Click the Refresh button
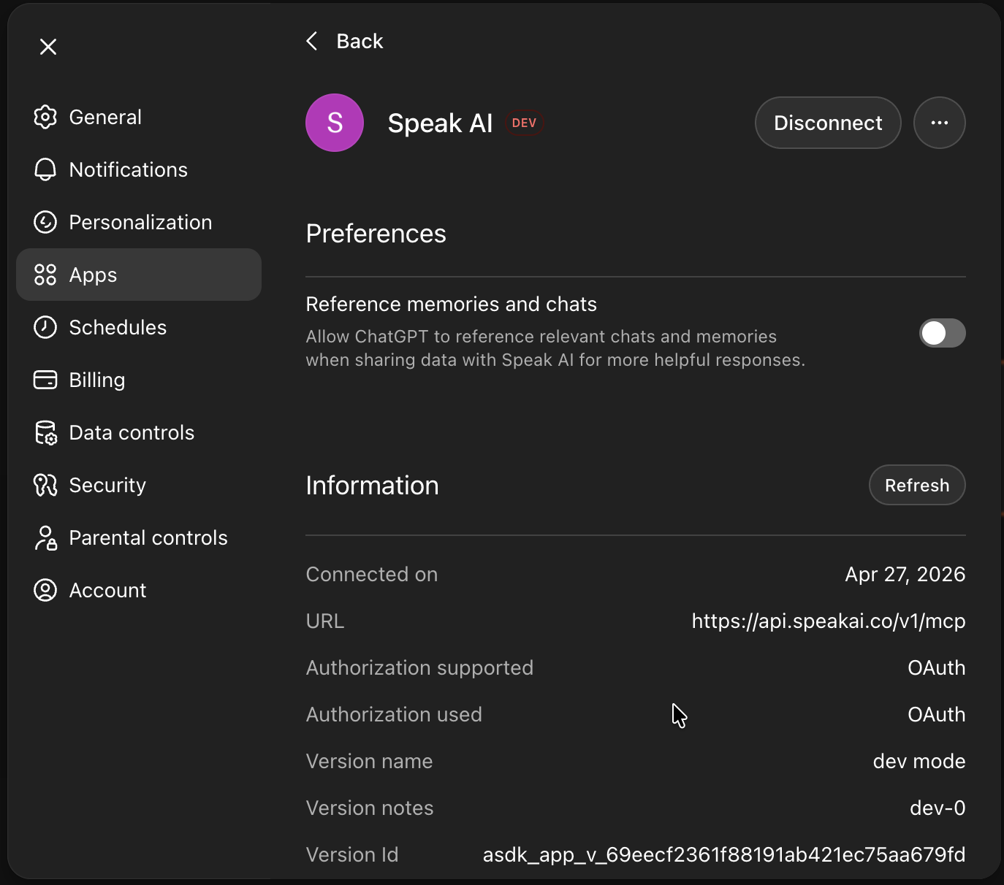The width and height of the screenshot is (1004, 885). tap(917, 485)
